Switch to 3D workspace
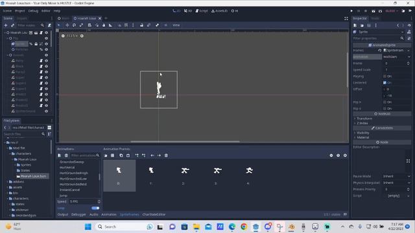 [x=188, y=11]
